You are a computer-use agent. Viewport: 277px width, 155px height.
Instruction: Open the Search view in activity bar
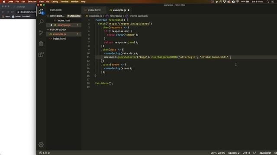41,22
